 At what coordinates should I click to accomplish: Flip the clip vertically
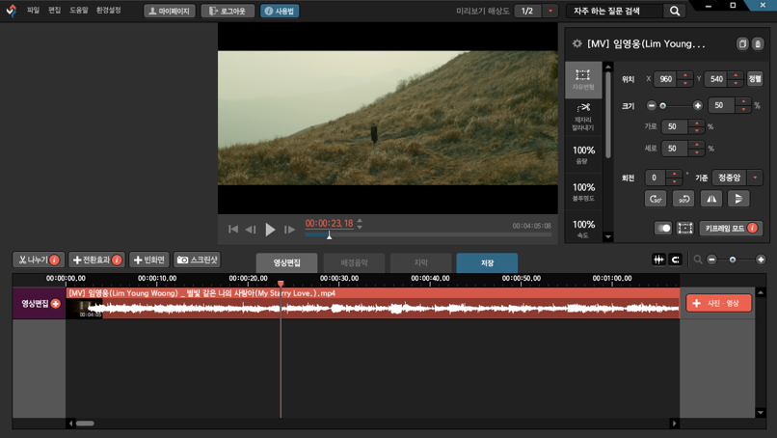point(738,199)
